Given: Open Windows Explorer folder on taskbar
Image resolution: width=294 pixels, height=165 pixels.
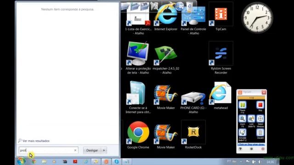Looking at the screenshot, I should coord(44,161).
